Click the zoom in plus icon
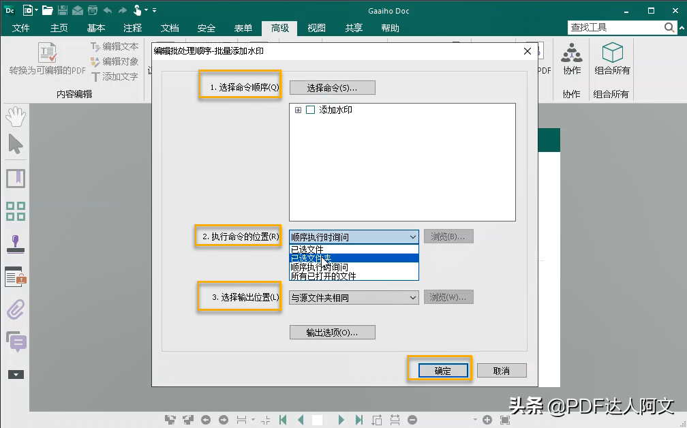This screenshot has width=687, height=428. click(x=487, y=420)
